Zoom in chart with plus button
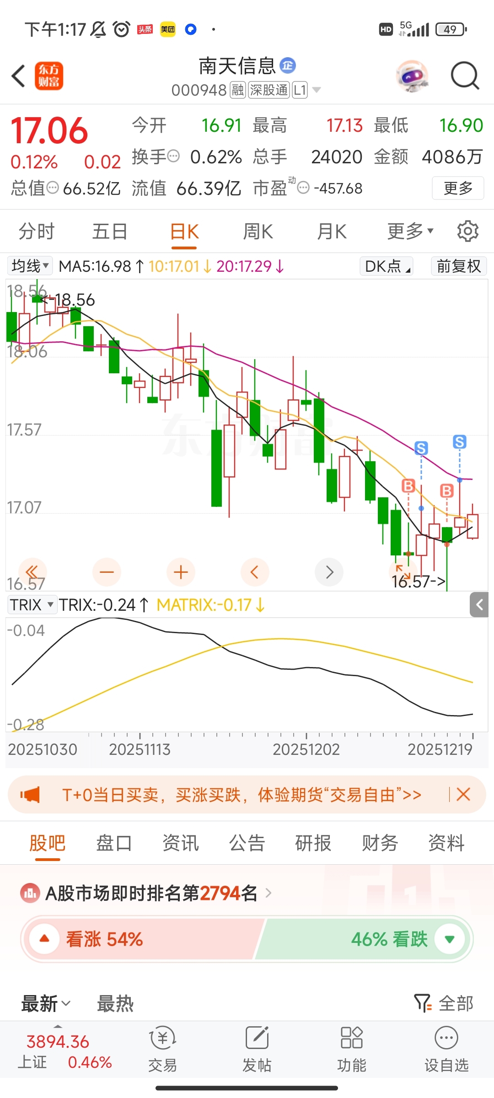The width and height of the screenshot is (494, 1098). point(181,572)
